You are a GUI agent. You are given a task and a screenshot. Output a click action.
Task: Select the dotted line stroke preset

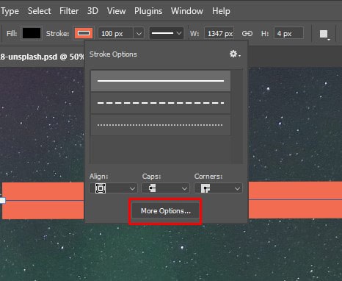click(x=161, y=125)
